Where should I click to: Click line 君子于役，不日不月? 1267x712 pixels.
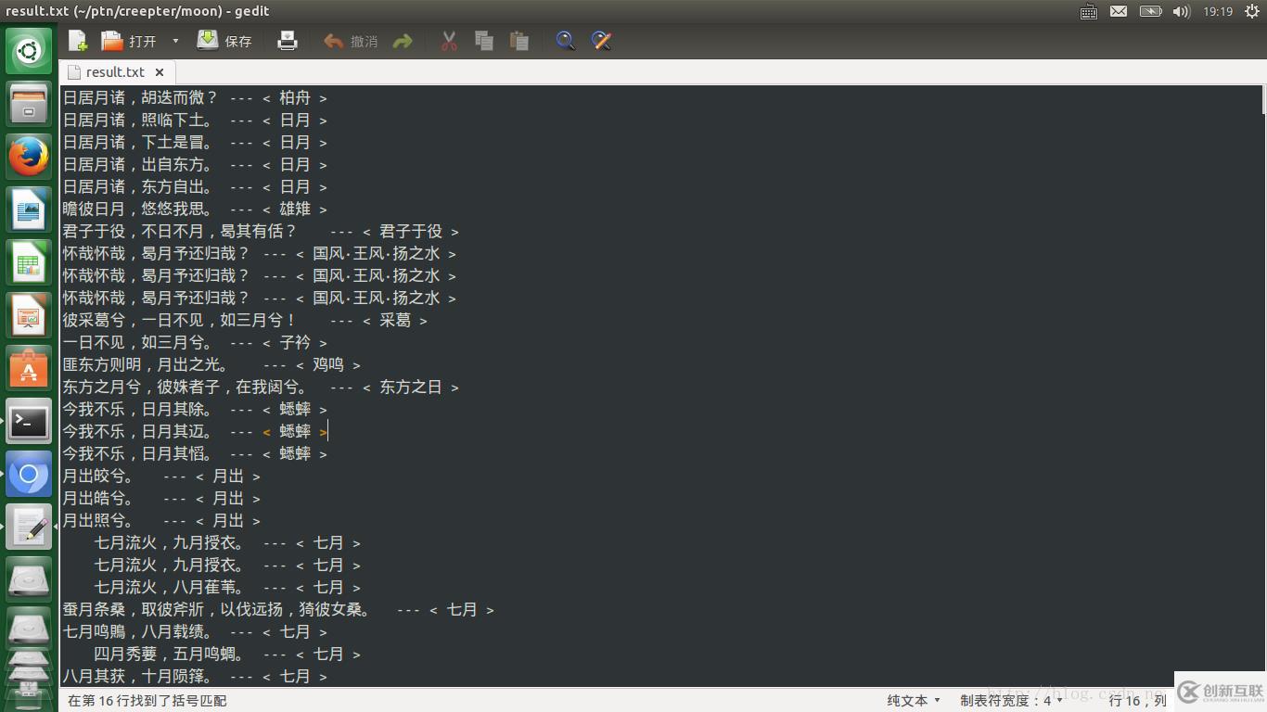261,231
